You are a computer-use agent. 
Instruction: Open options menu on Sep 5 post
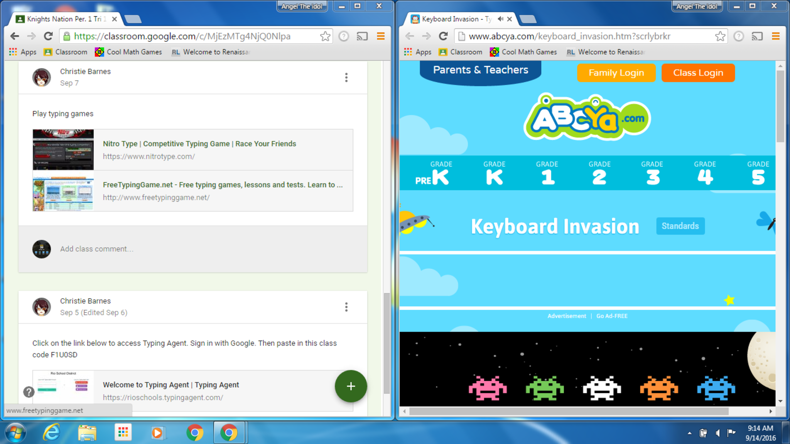coord(346,307)
